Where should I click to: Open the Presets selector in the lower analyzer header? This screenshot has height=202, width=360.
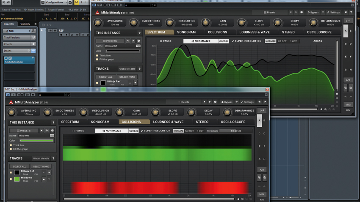tap(183, 102)
